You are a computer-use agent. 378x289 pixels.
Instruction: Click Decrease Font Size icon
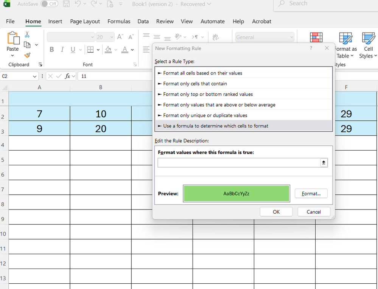131,37
